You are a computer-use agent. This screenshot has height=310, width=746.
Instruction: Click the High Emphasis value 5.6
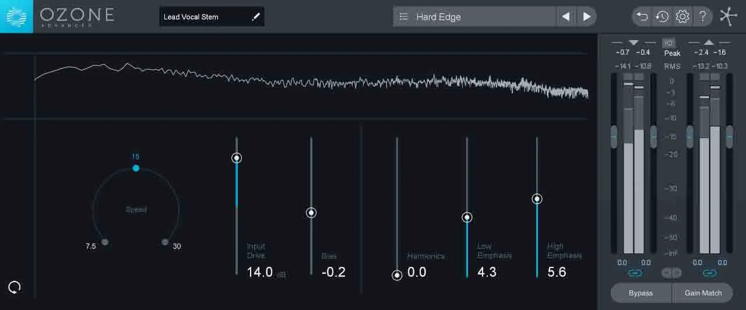(x=557, y=272)
